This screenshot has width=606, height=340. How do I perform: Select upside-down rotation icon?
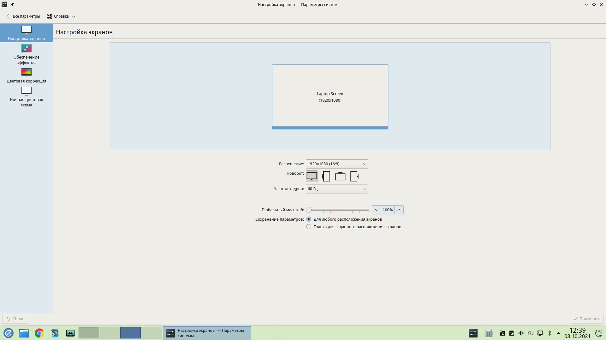click(x=340, y=176)
